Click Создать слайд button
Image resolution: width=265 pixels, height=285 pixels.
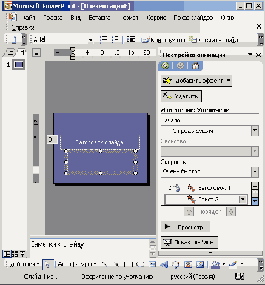tap(213, 40)
